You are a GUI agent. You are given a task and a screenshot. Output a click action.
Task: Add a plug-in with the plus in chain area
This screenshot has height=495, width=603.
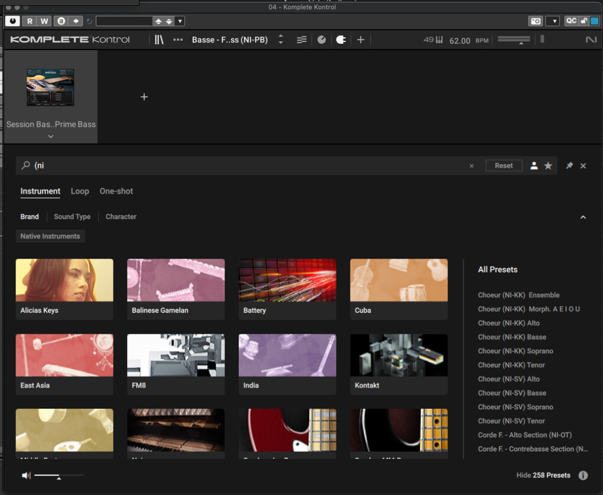(144, 97)
